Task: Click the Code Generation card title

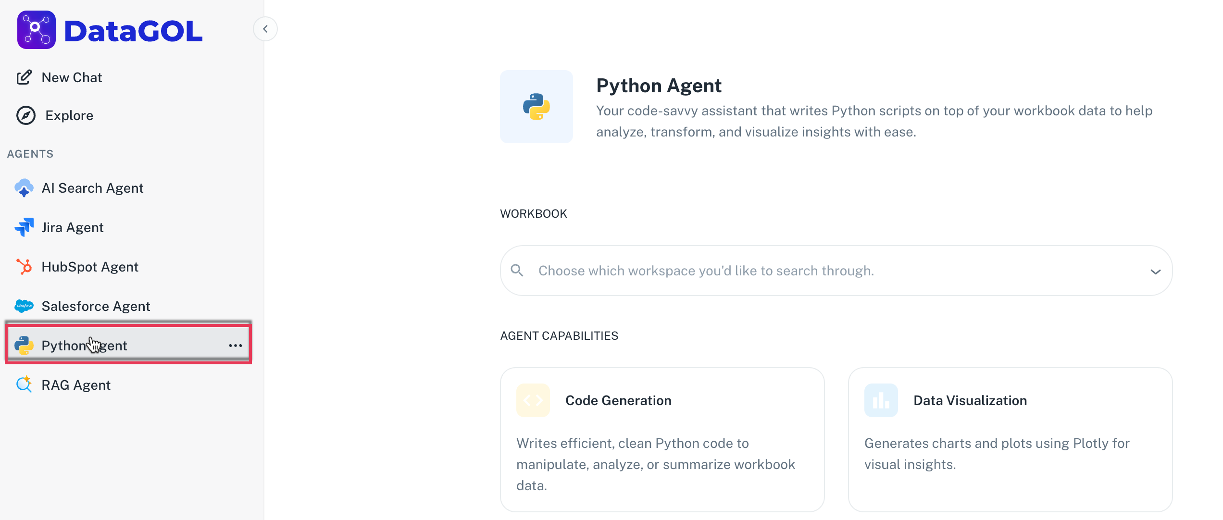Action: pos(618,400)
